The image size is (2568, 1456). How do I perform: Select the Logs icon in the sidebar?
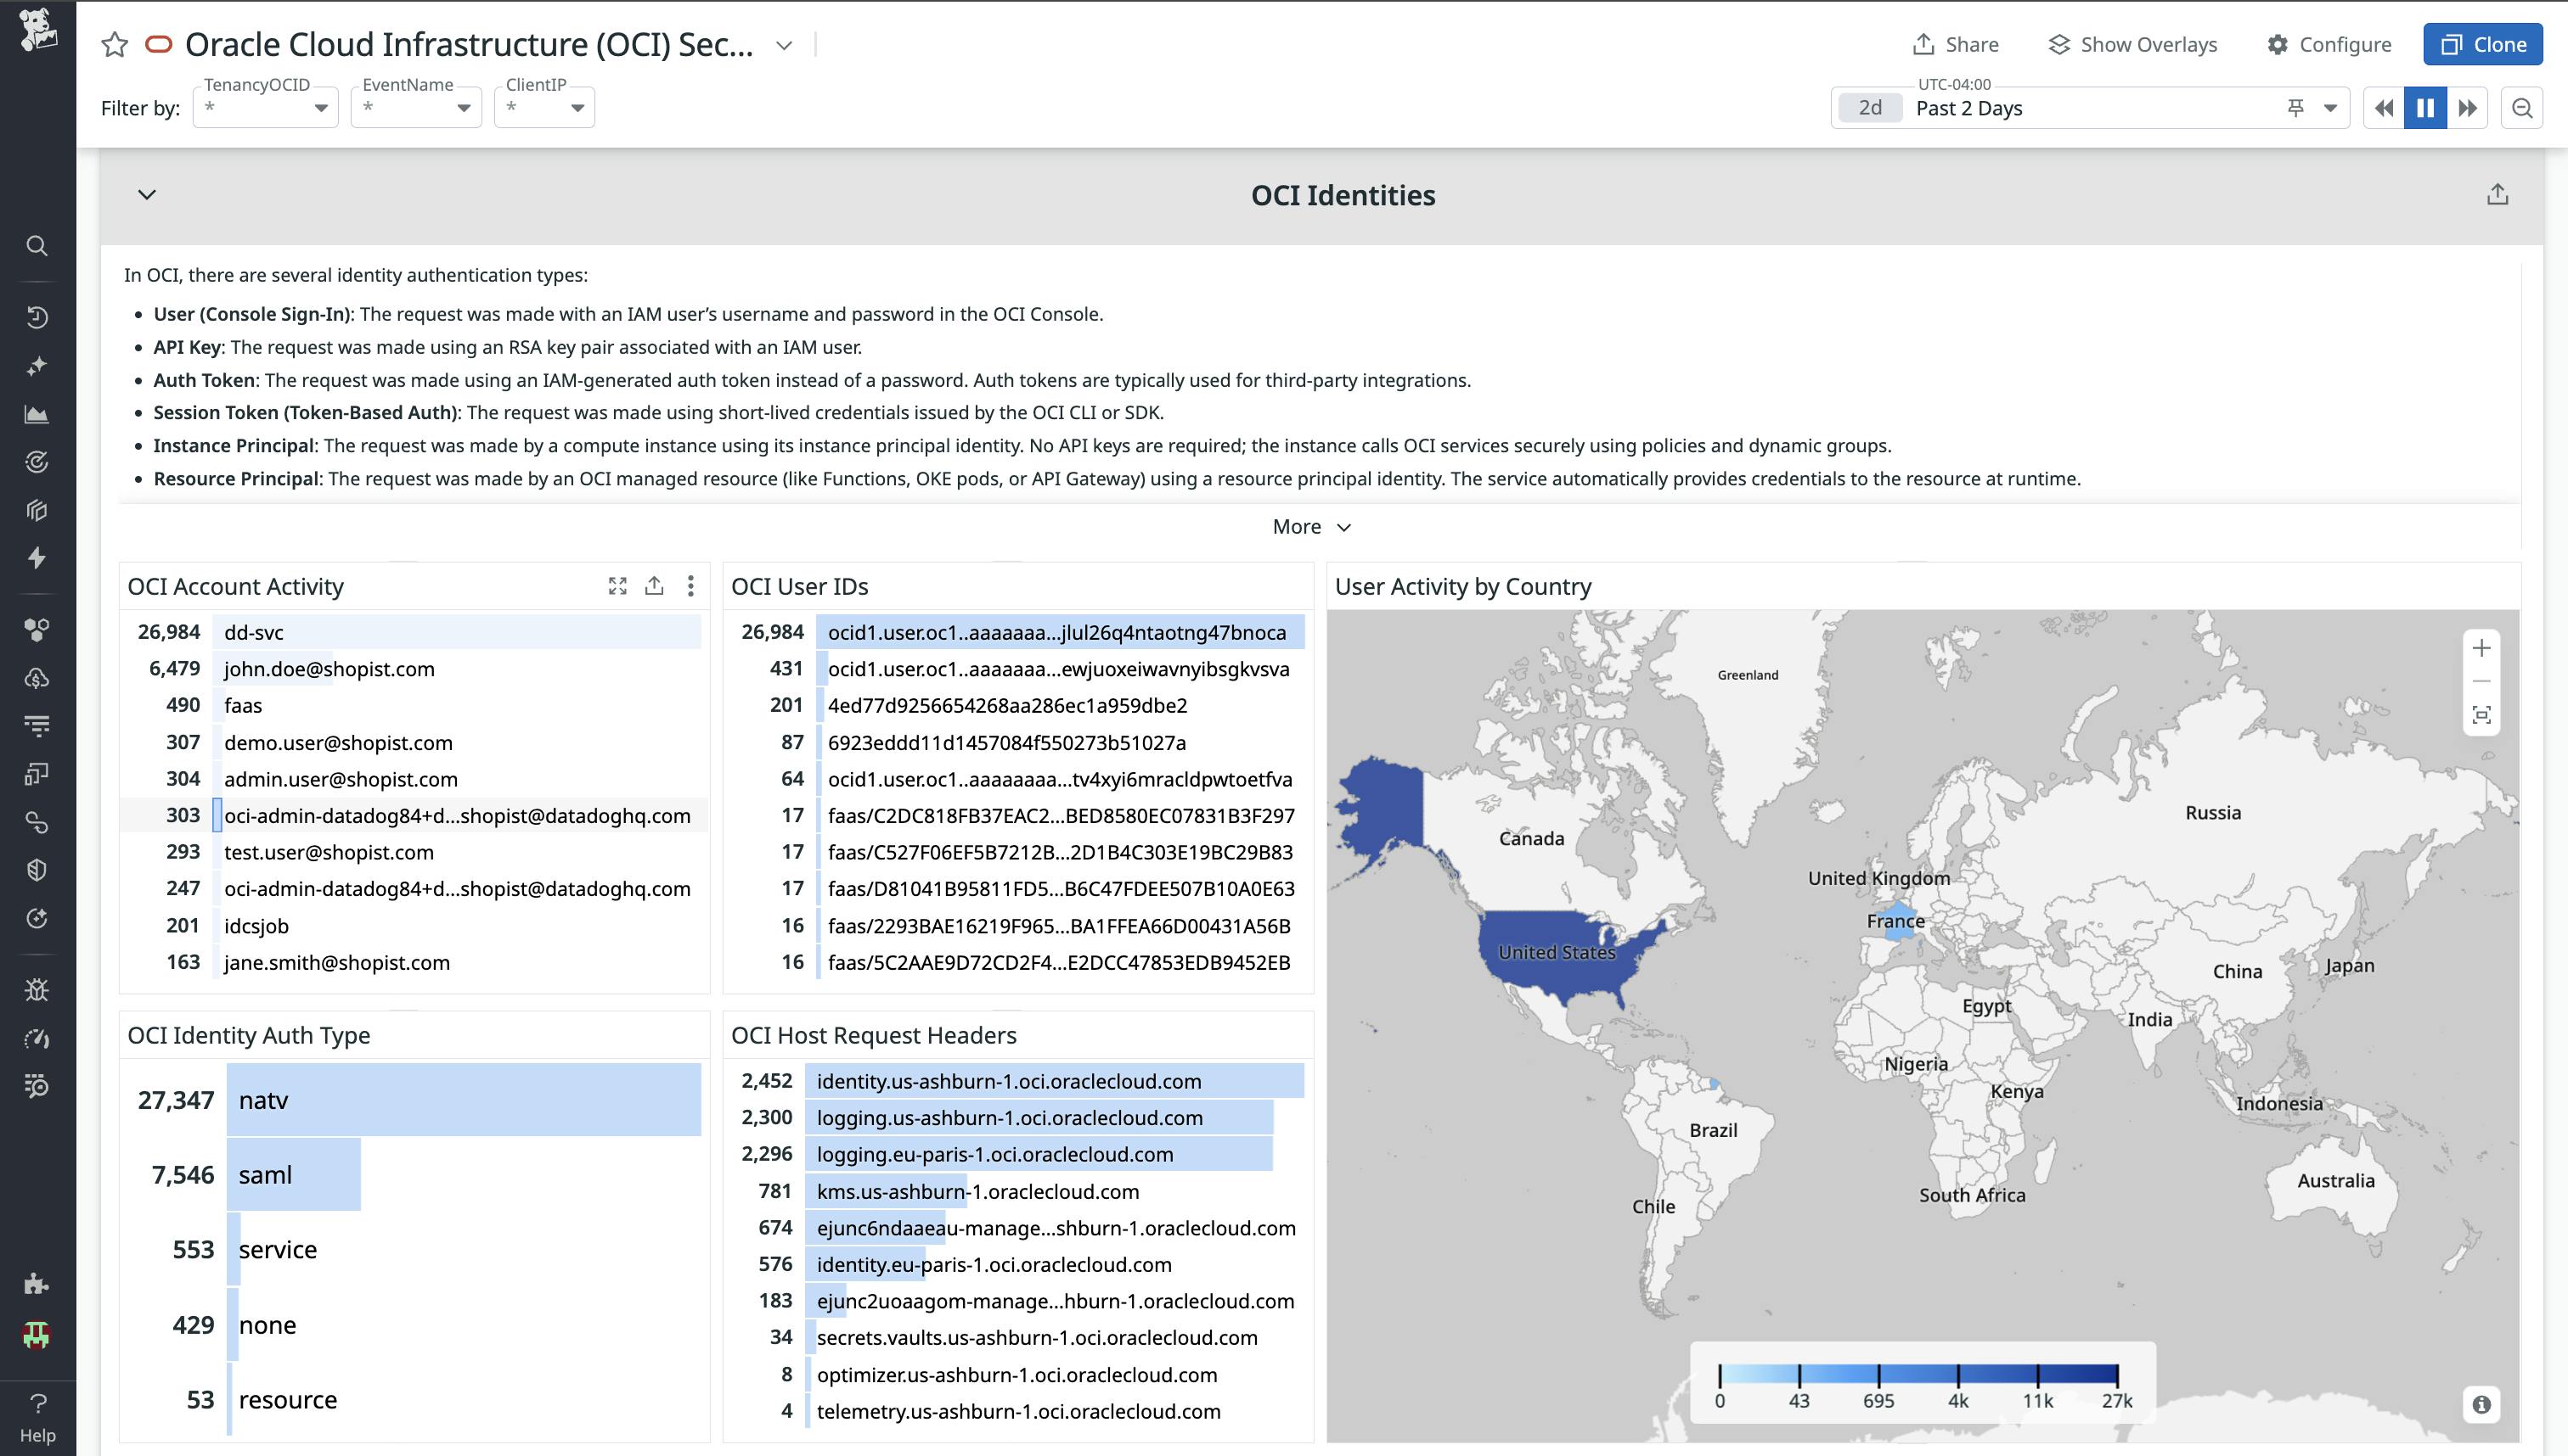point(37,726)
